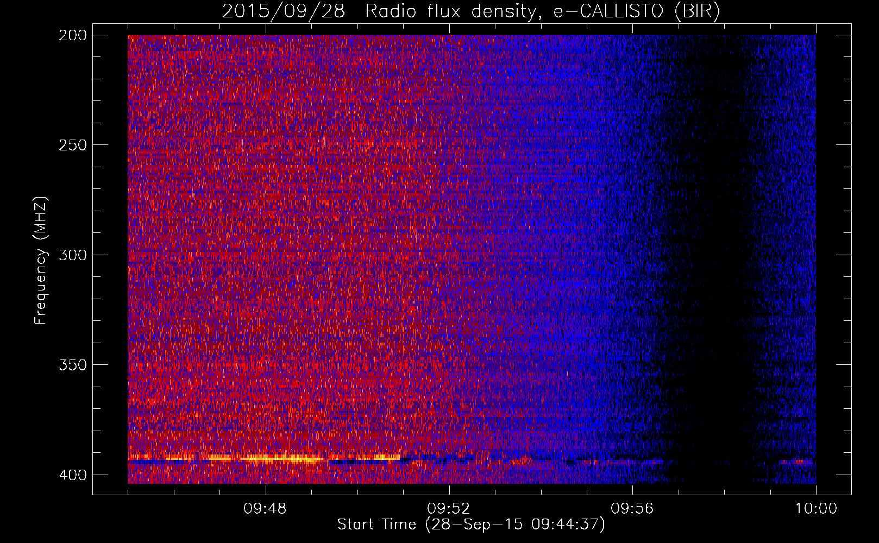Click the 200 frequency tick label
The height and width of the screenshot is (543, 879).
click(72, 35)
